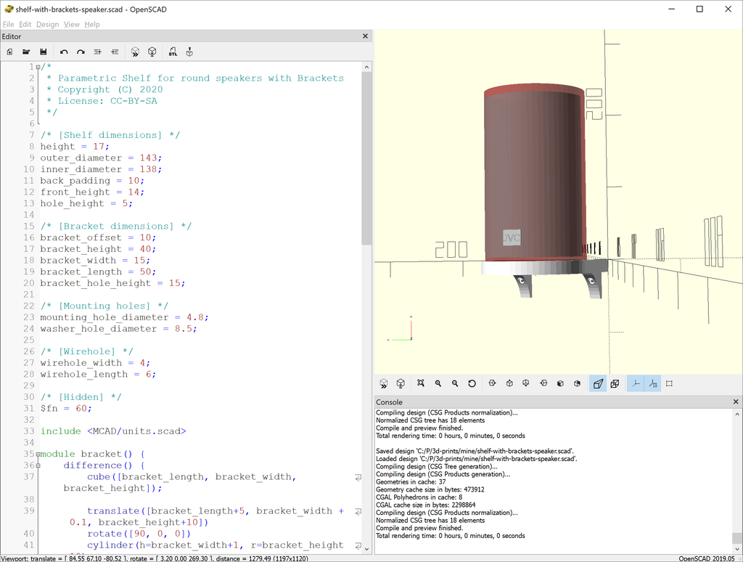Click the New file icon in editor toolbar
Image resolution: width=743 pixels, height=562 pixels.
[x=9, y=52]
